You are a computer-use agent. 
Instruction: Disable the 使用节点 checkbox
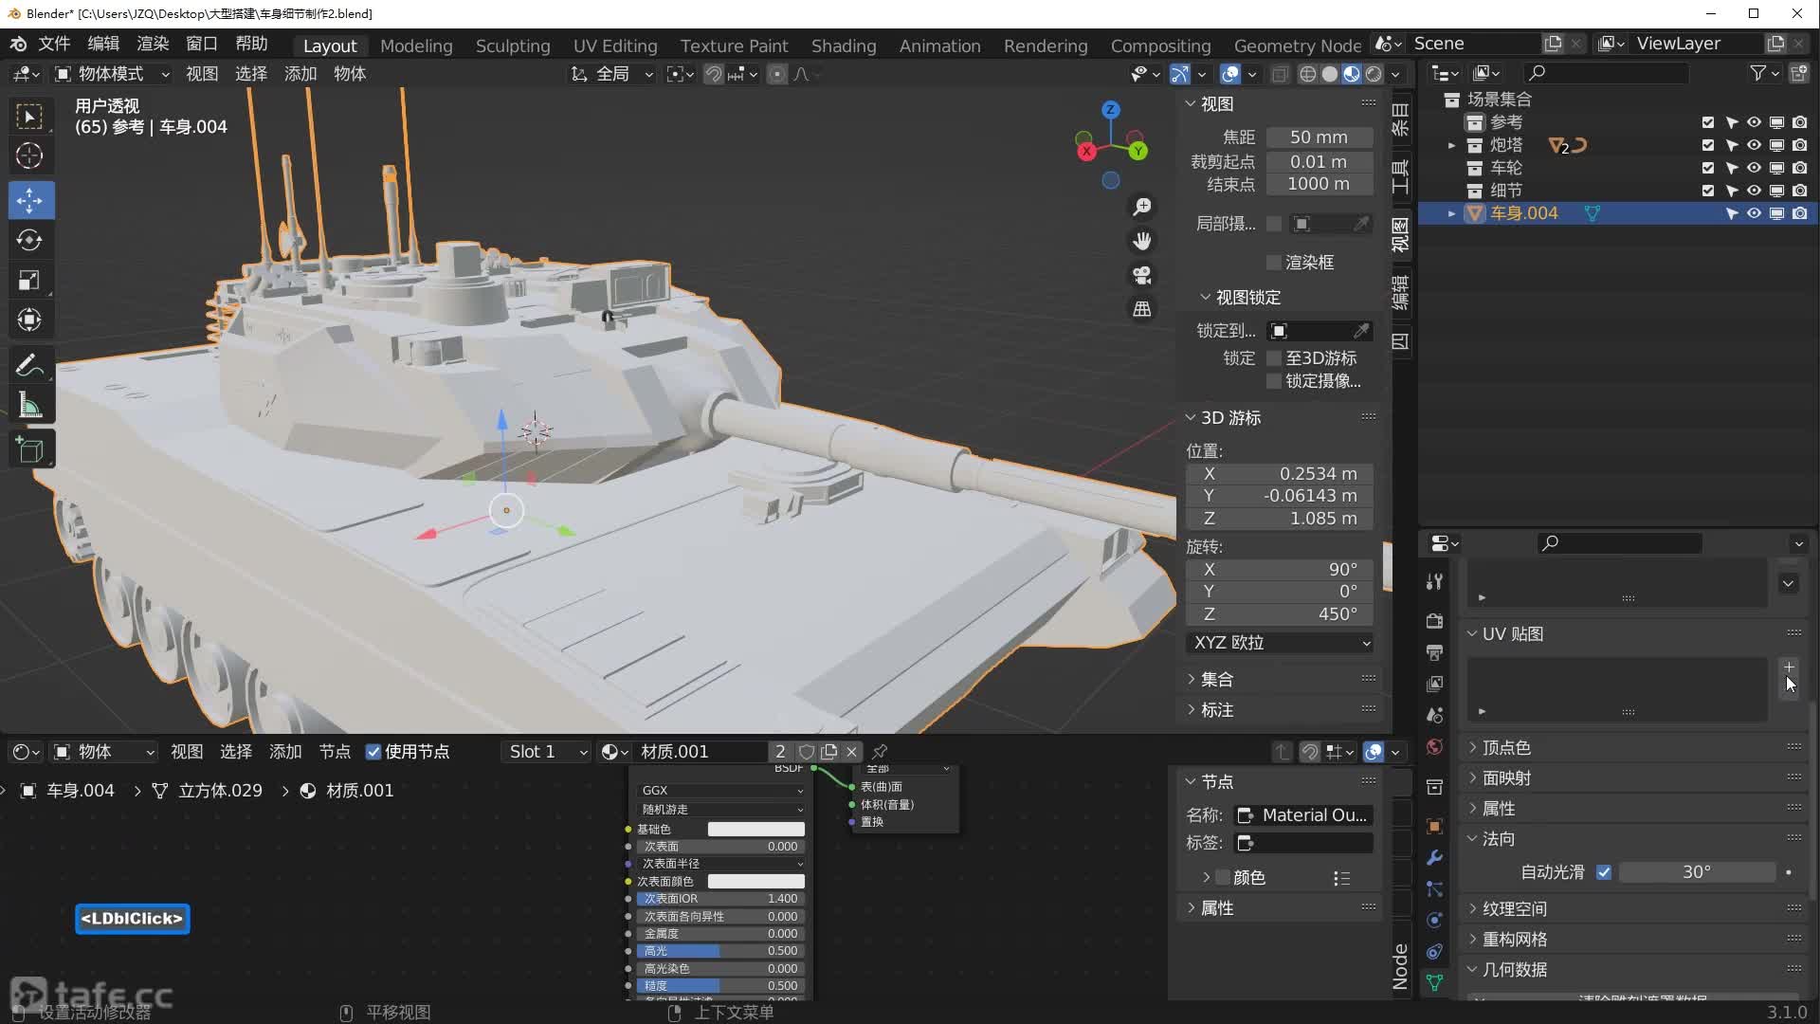(373, 752)
